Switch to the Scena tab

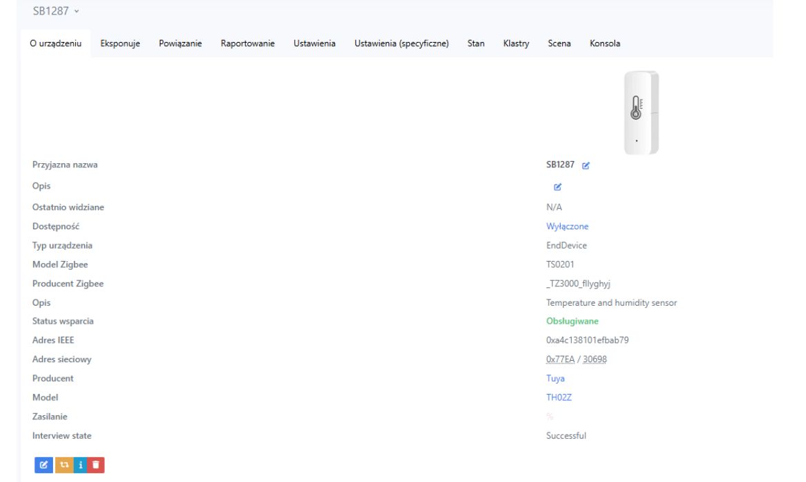tap(559, 43)
